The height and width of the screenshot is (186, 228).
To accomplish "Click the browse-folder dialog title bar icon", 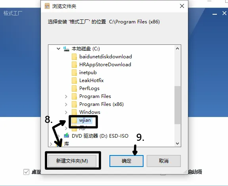I will click(47, 6).
